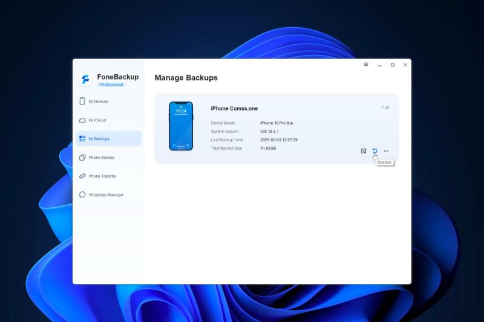
Task: Open My iCloud section
Action: point(108,120)
